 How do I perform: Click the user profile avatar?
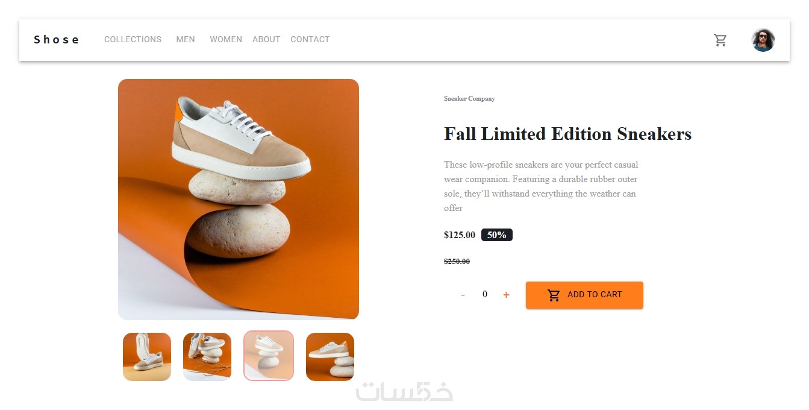tap(763, 40)
